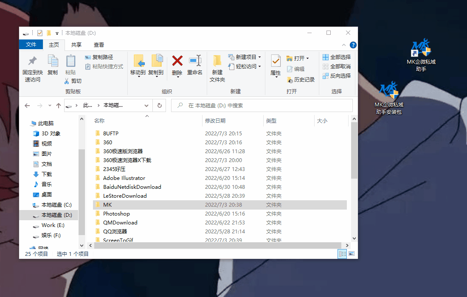
Task: Open the Copy to folder menu
Action: [x=156, y=66]
